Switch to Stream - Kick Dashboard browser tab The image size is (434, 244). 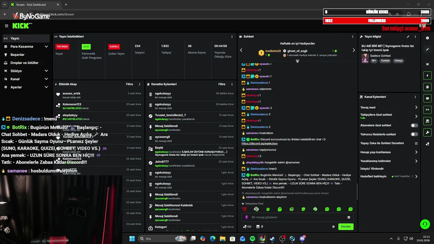[35, 4]
